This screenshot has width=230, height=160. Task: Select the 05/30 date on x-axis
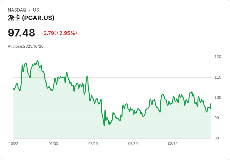(x=133, y=144)
